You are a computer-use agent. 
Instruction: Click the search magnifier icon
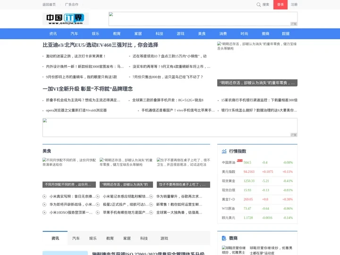[x=258, y=5]
